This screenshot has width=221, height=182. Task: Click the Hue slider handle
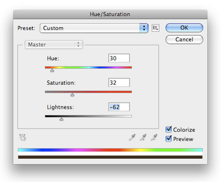coord(52,71)
